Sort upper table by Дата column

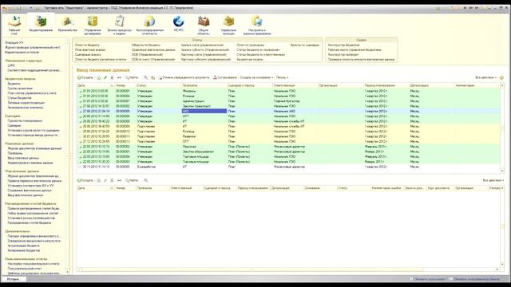95,85
